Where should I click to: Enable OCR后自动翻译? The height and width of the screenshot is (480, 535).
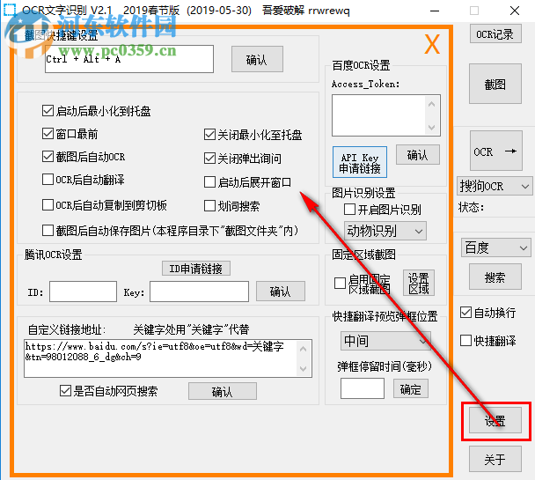48,180
